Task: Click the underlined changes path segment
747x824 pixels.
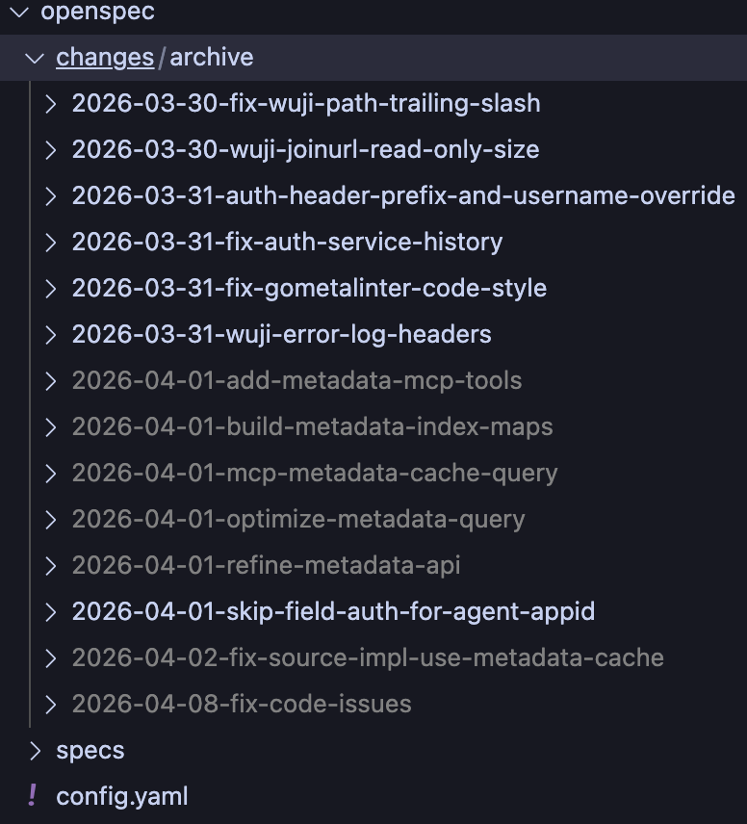Action: [x=105, y=58]
